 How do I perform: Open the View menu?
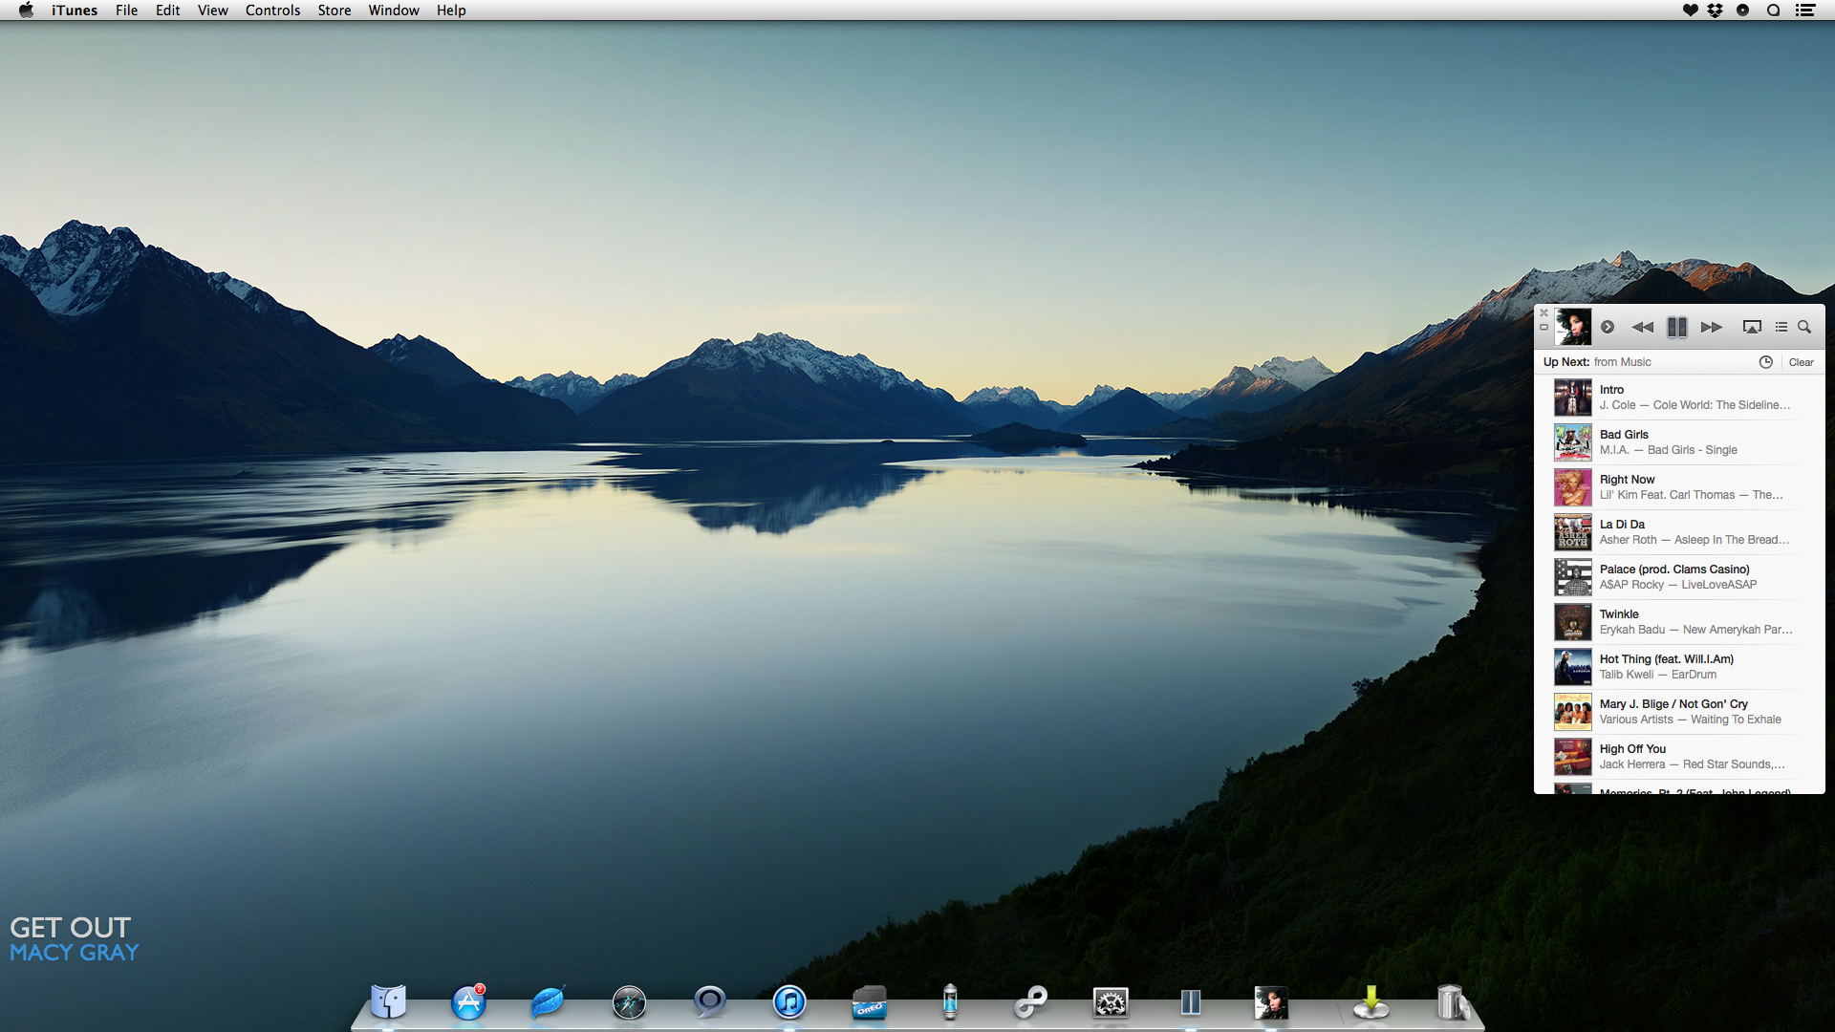(x=212, y=11)
